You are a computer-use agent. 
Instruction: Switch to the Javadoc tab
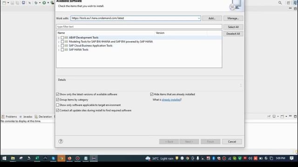[26, 116]
